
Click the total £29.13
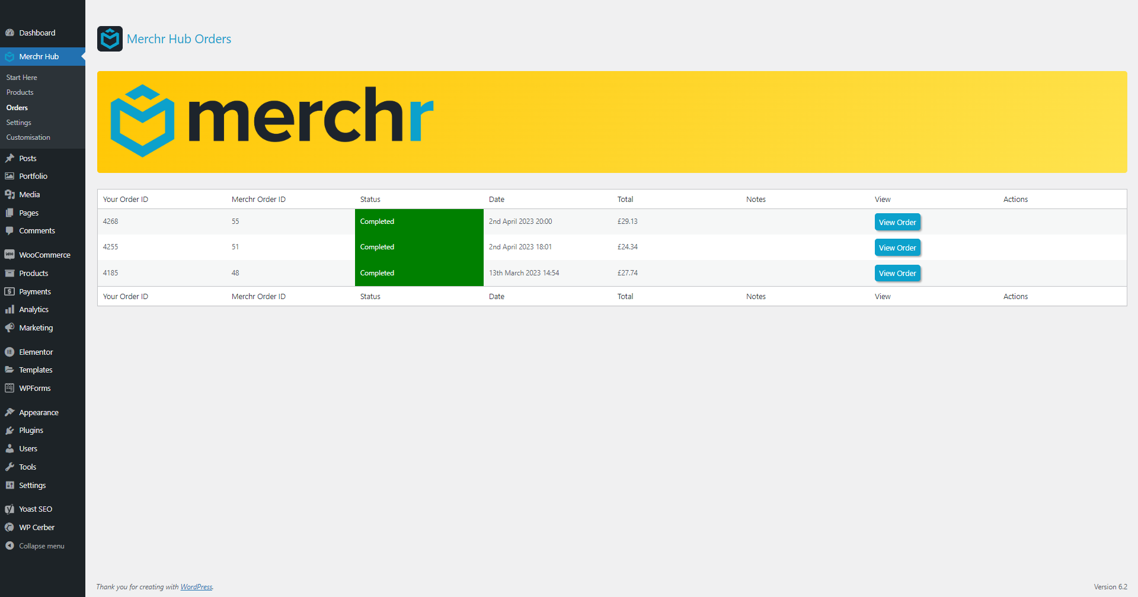point(628,222)
